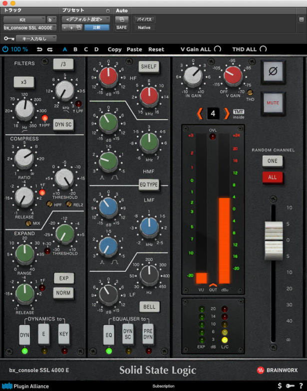
Task: Click the 比較 compare button
Action: click(97, 27)
